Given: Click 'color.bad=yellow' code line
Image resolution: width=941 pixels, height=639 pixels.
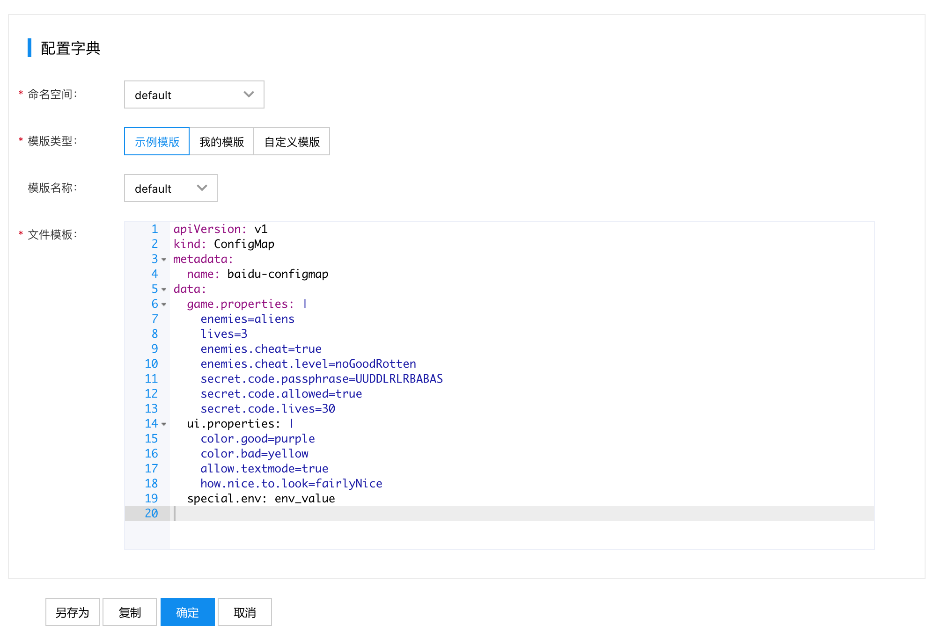Looking at the screenshot, I should [254, 454].
